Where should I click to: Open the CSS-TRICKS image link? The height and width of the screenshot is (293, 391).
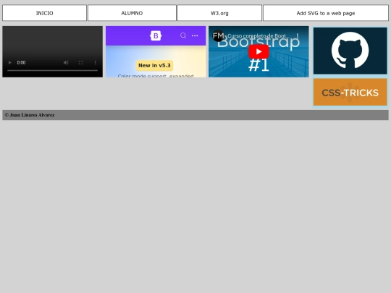coord(350,92)
